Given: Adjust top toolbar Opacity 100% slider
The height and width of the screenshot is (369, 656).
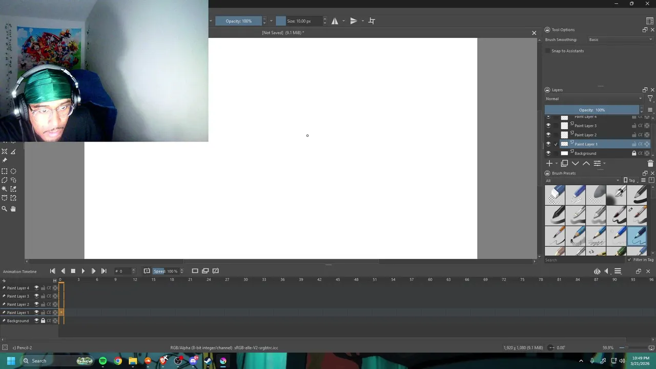Looking at the screenshot, I should click(238, 21).
